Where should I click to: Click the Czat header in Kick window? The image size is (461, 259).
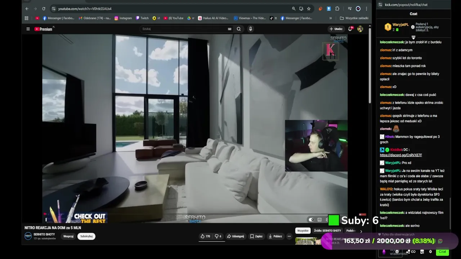click(x=413, y=14)
